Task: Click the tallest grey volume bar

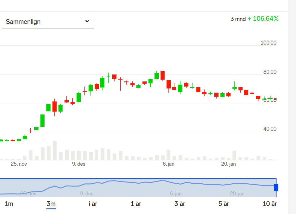Action: click(x=55, y=151)
